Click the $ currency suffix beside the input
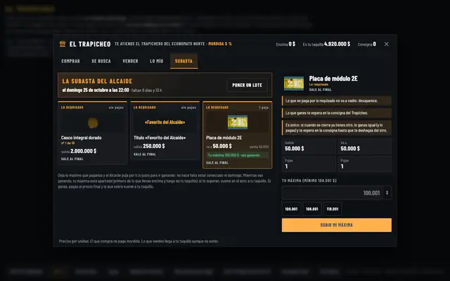Viewport: 450px width, 281px height. 387,192
